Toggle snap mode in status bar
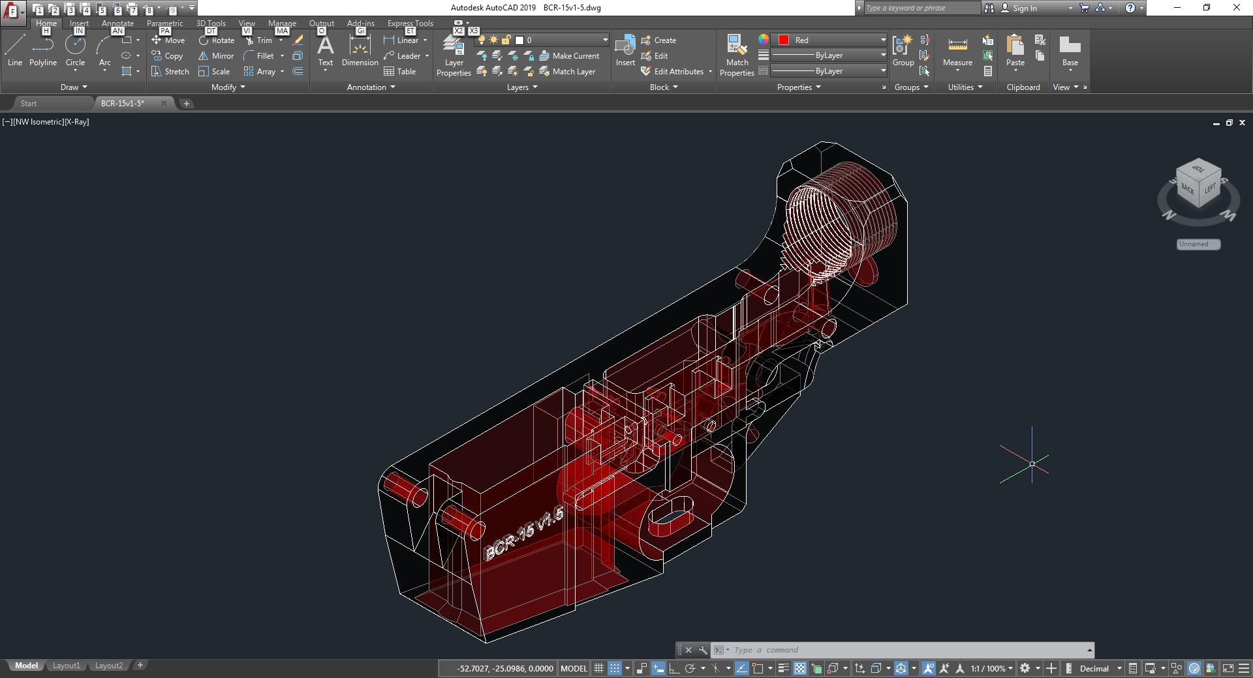 pyautogui.click(x=615, y=668)
